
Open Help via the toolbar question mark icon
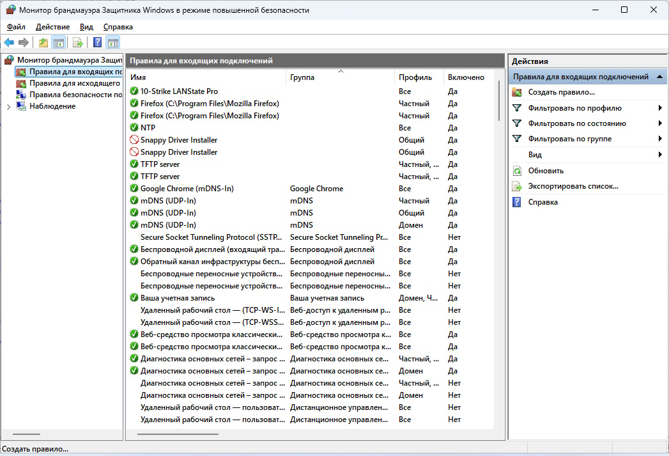point(97,43)
